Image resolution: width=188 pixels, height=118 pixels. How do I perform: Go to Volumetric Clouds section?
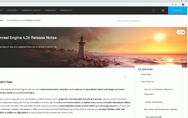(x=154, y=117)
